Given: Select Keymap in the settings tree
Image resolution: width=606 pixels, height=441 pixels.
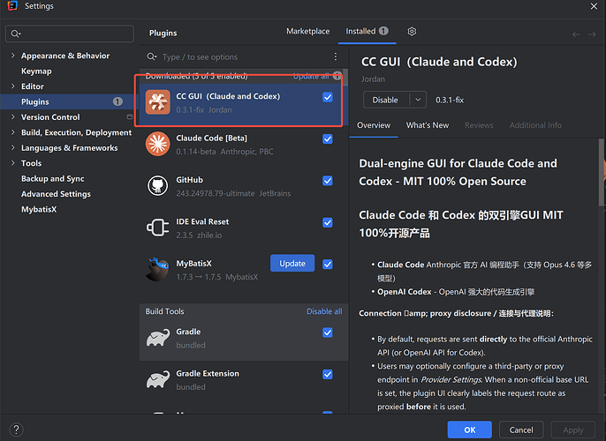Looking at the screenshot, I should [x=36, y=71].
